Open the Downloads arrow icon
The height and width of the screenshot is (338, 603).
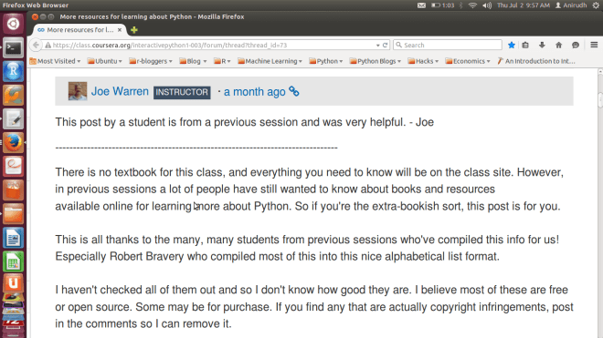tap(542, 46)
